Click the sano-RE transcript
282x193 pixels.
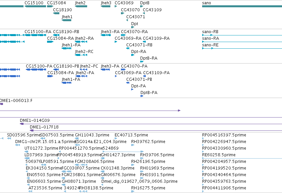(x=242, y=48)
